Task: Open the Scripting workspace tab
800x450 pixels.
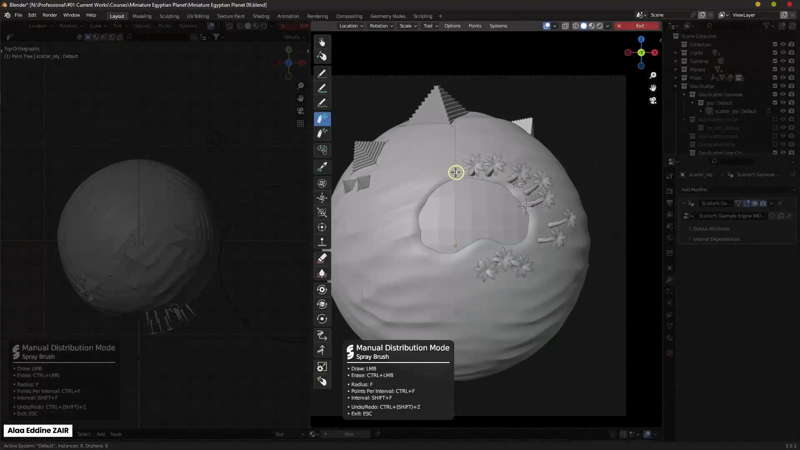Action: [x=422, y=16]
